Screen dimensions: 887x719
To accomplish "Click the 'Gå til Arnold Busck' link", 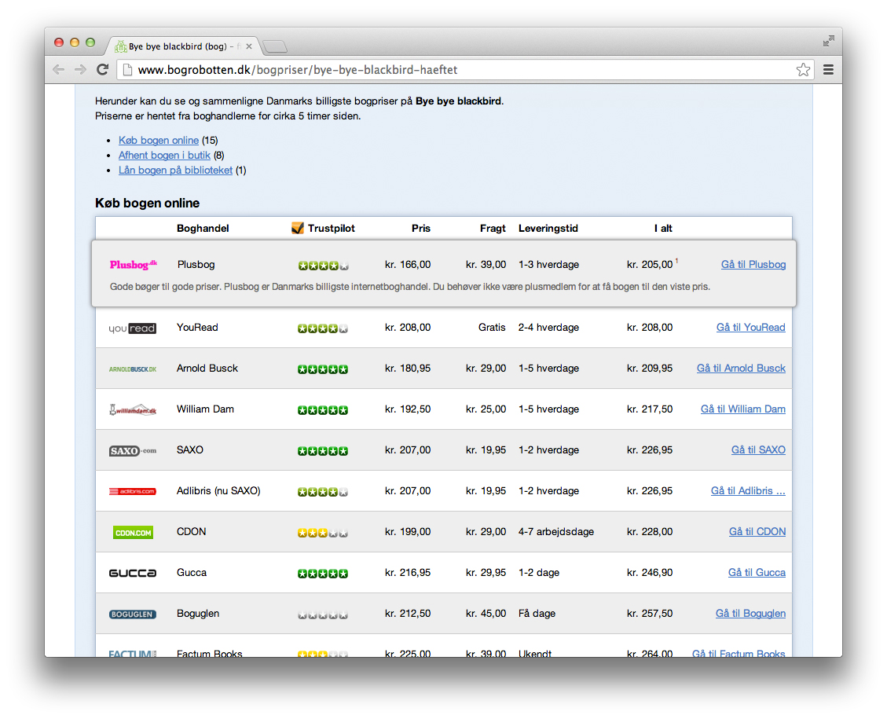I will coord(741,369).
